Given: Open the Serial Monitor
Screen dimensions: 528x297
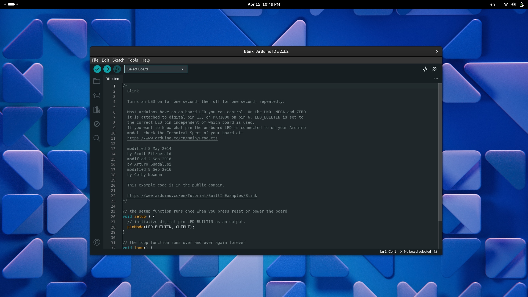Looking at the screenshot, I should coord(435,69).
